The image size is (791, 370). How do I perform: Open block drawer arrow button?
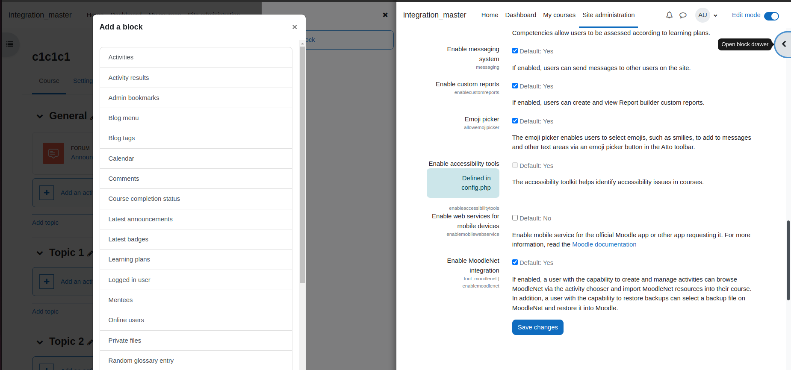[x=784, y=44]
